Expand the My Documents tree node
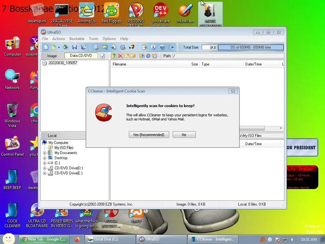Screen dimensions: 325x244 coord(44,153)
